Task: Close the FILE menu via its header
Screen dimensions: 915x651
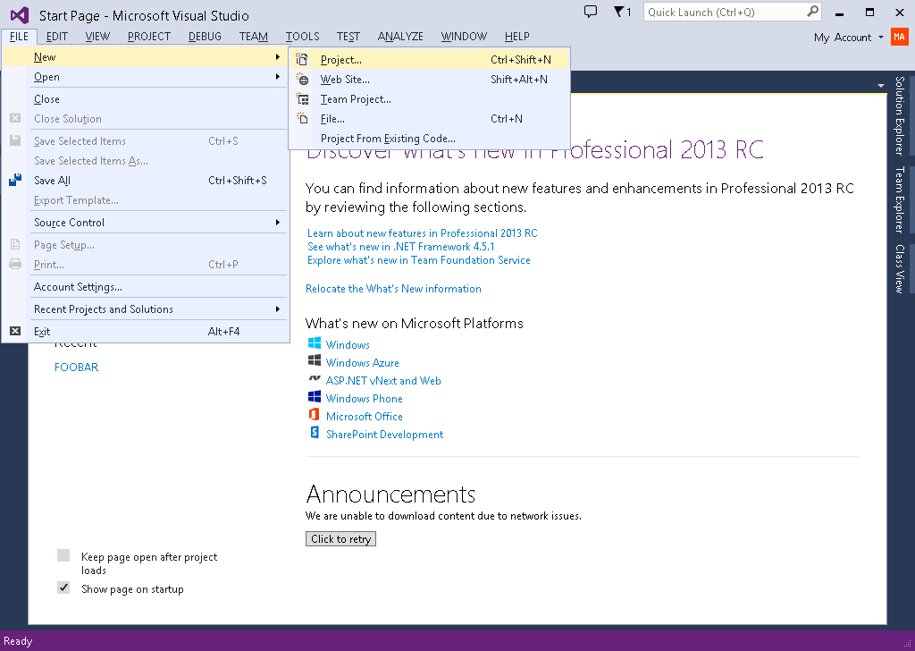Action: tap(19, 36)
